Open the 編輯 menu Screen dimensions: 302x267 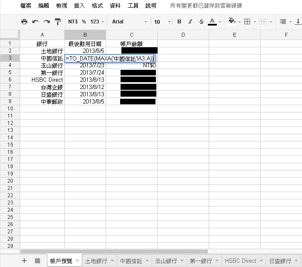pyautogui.click(x=43, y=6)
